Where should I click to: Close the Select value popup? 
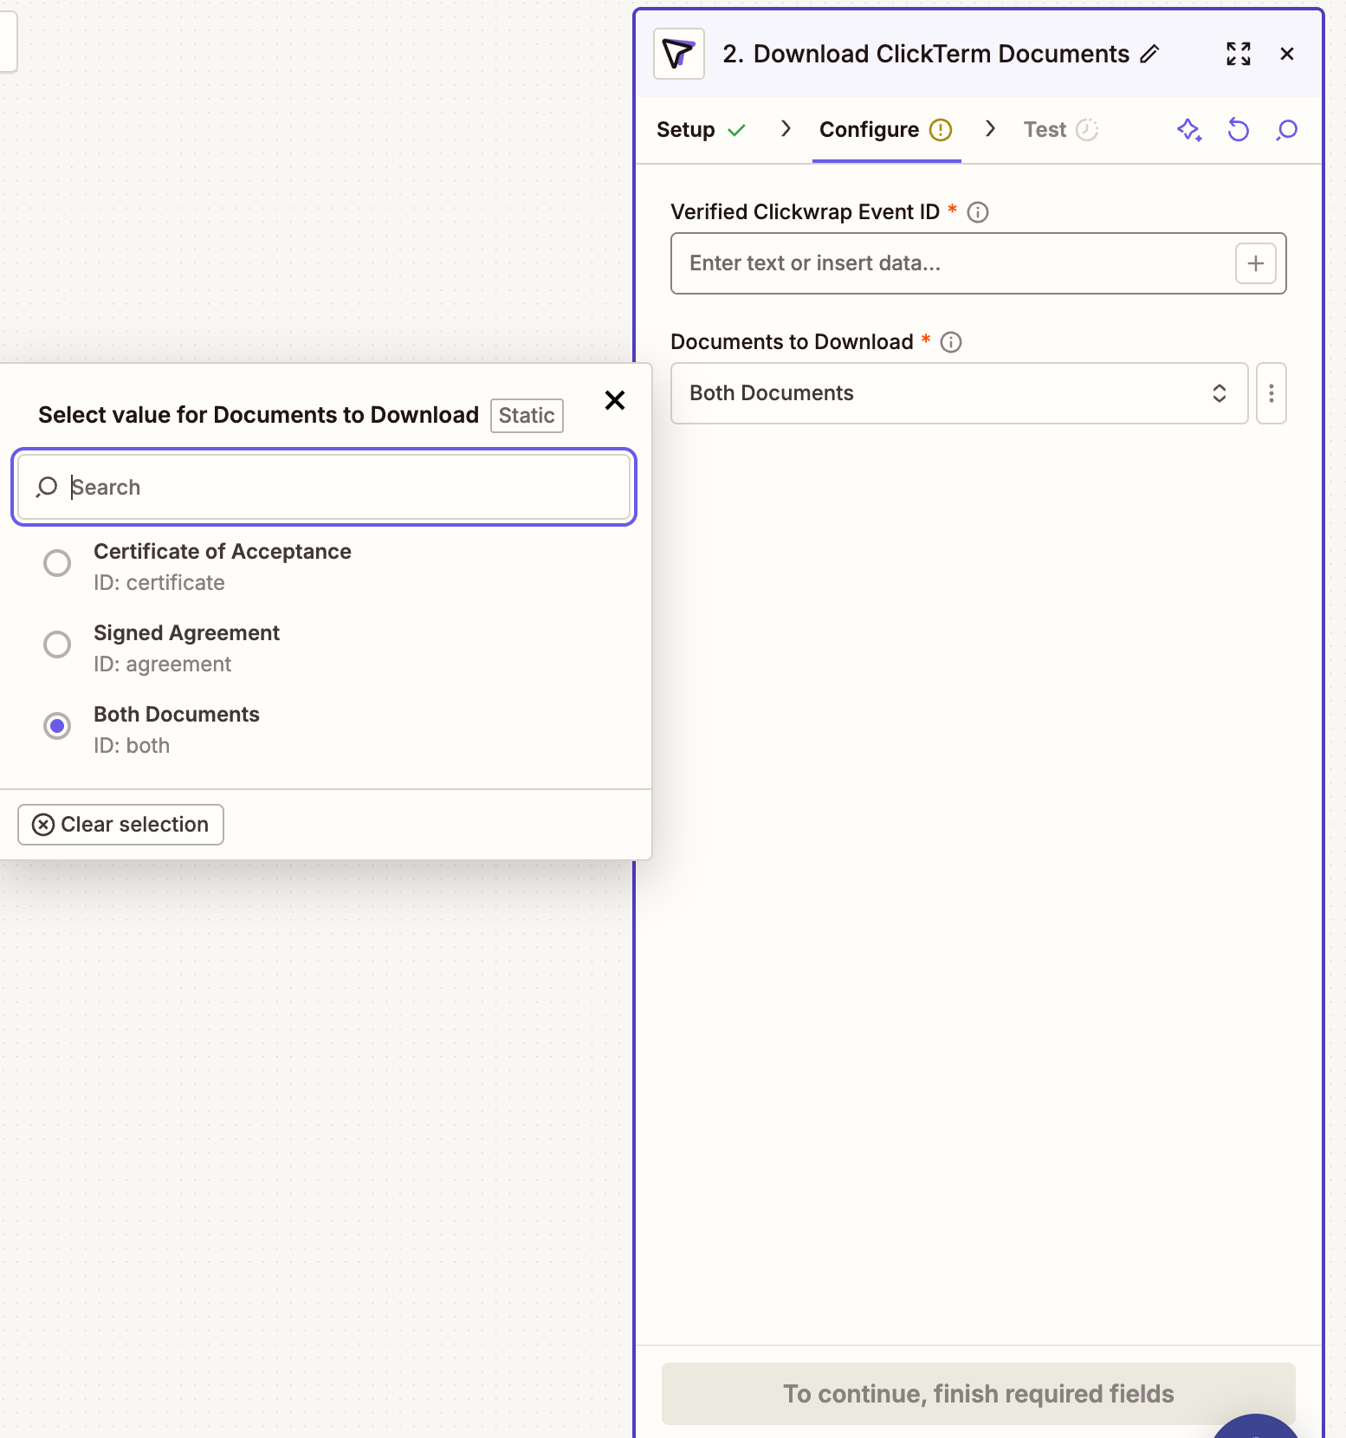(x=615, y=400)
